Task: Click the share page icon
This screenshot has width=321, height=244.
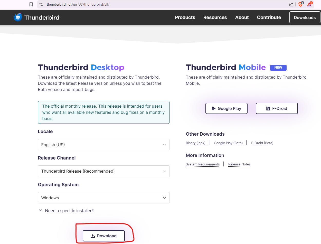Action: click(x=291, y=4)
